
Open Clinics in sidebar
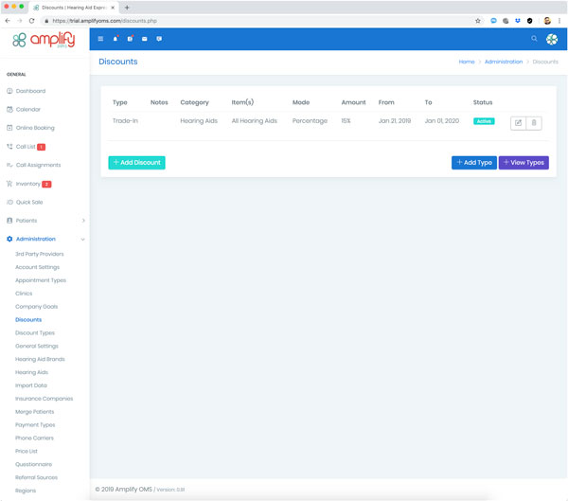24,294
